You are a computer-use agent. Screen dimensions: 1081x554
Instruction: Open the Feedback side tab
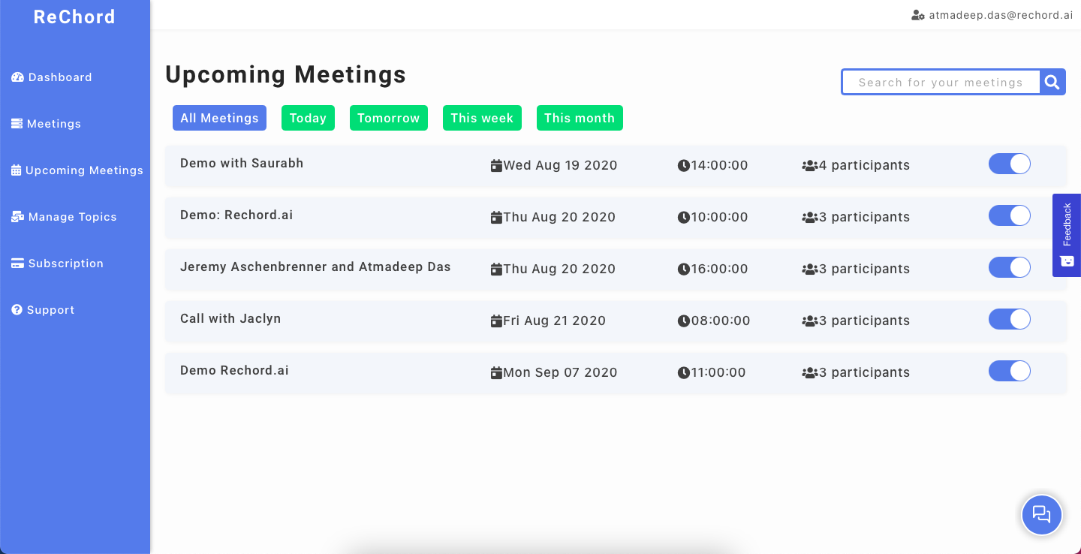tap(1067, 235)
